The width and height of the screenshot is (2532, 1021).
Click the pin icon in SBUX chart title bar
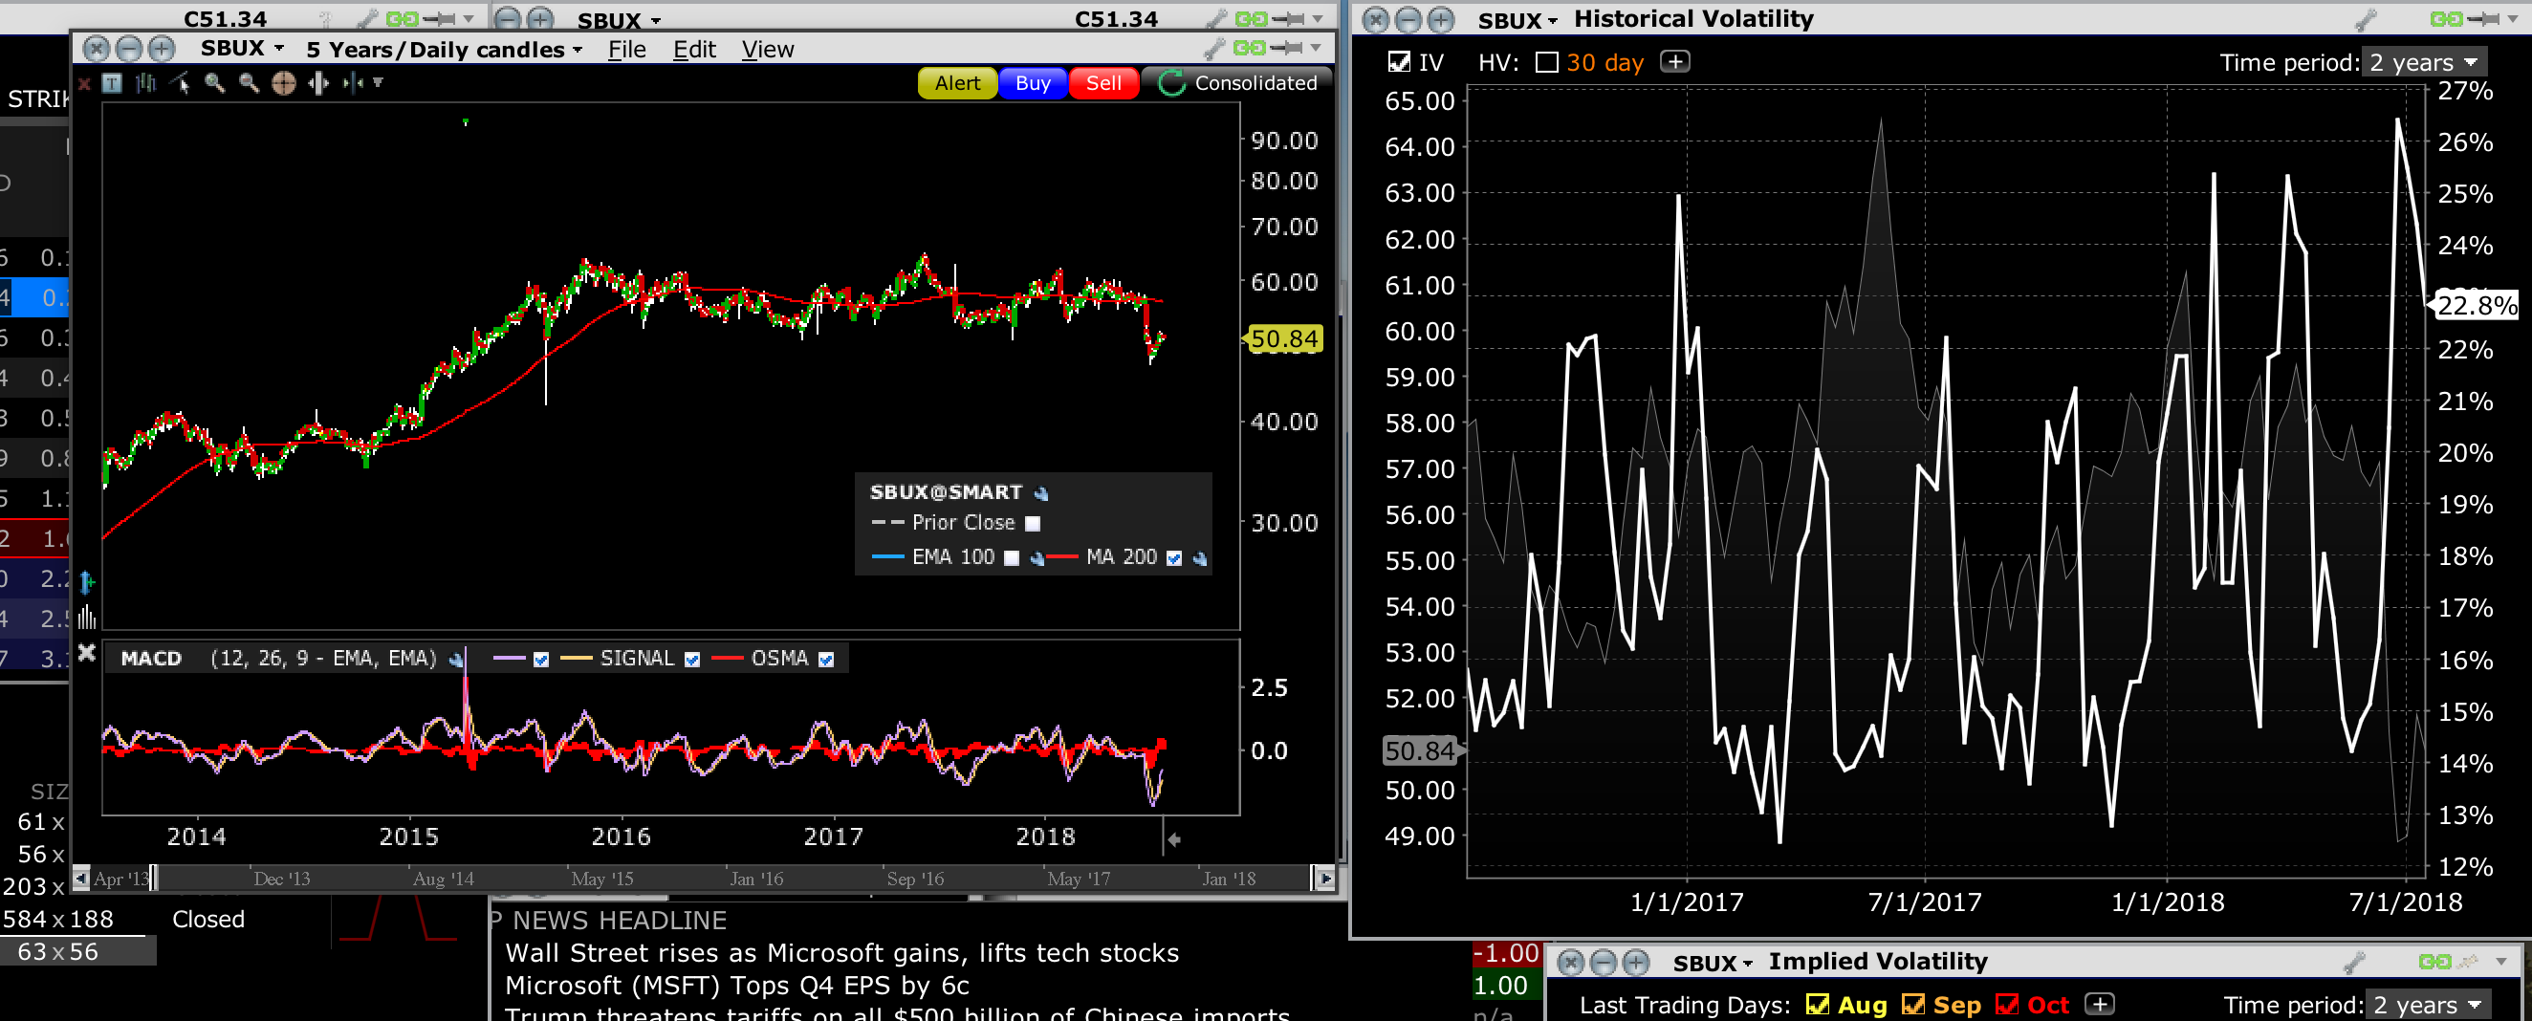click(1287, 48)
